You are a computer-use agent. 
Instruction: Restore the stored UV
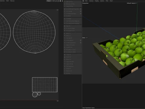click(72, 71)
